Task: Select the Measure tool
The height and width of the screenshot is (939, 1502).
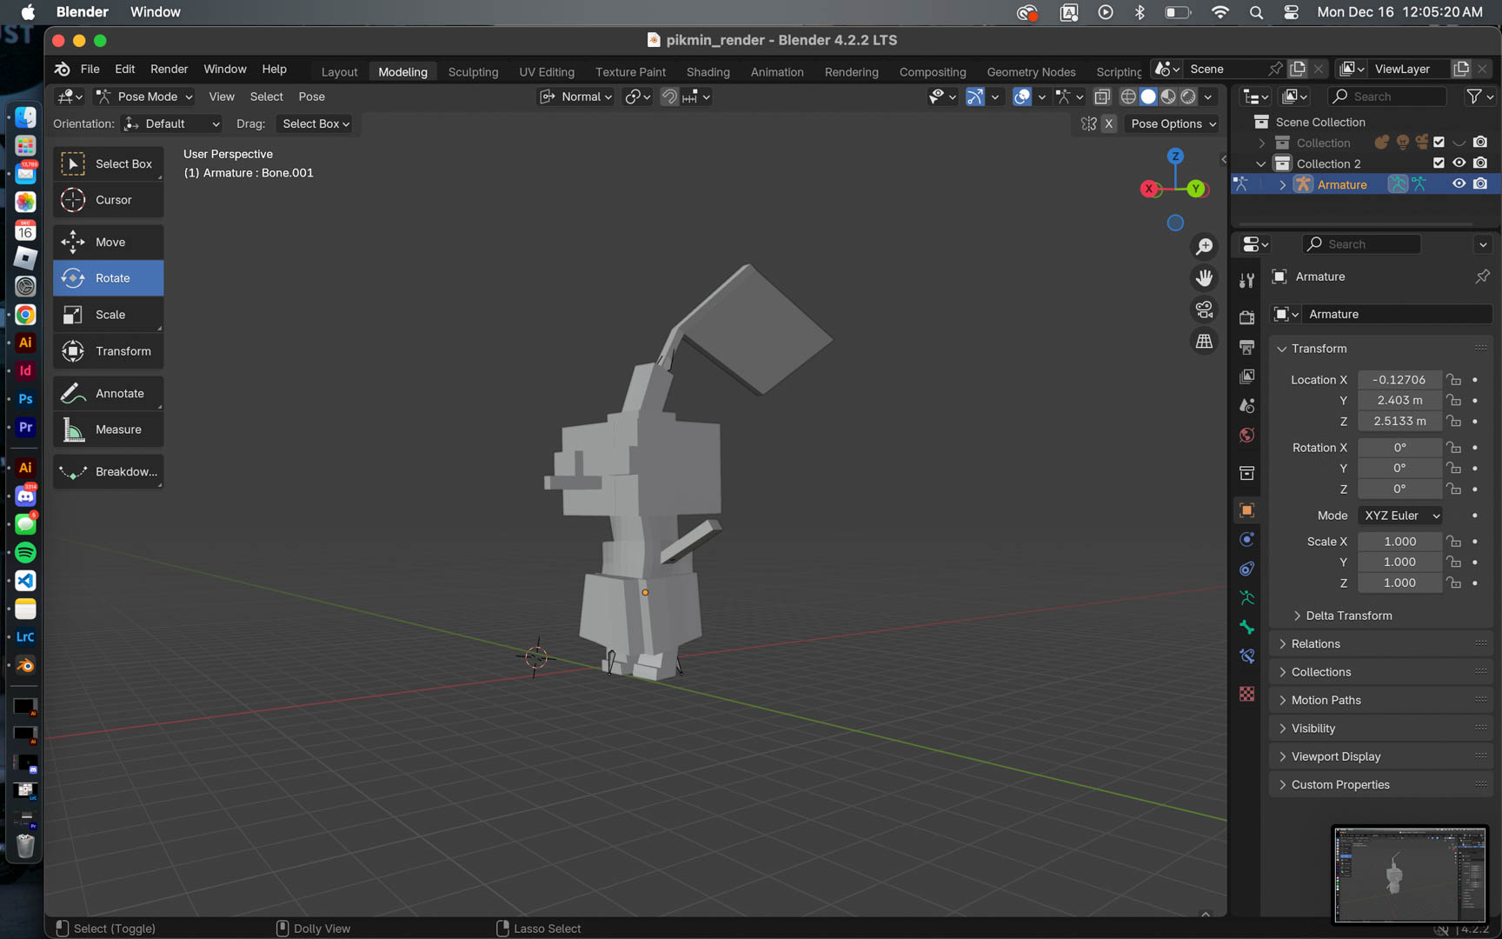Action: point(108,430)
